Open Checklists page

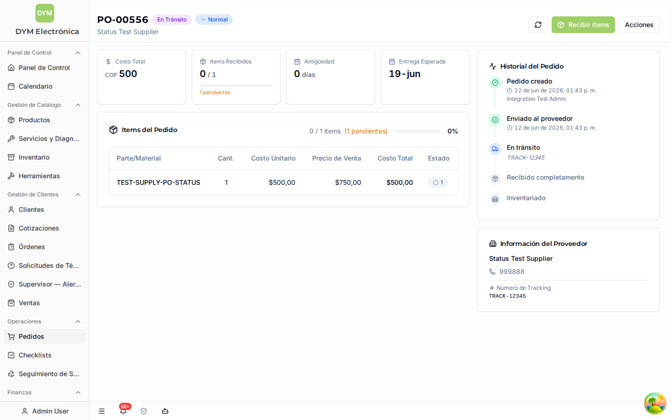(44, 355)
